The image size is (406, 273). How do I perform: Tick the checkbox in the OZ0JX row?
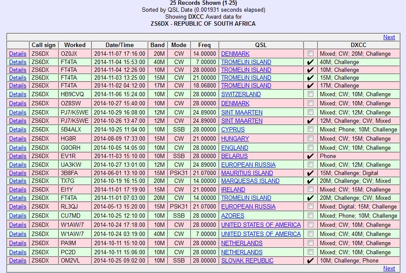pyautogui.click(x=310, y=54)
